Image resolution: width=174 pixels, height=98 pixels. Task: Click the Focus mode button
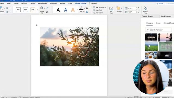[129, 97]
